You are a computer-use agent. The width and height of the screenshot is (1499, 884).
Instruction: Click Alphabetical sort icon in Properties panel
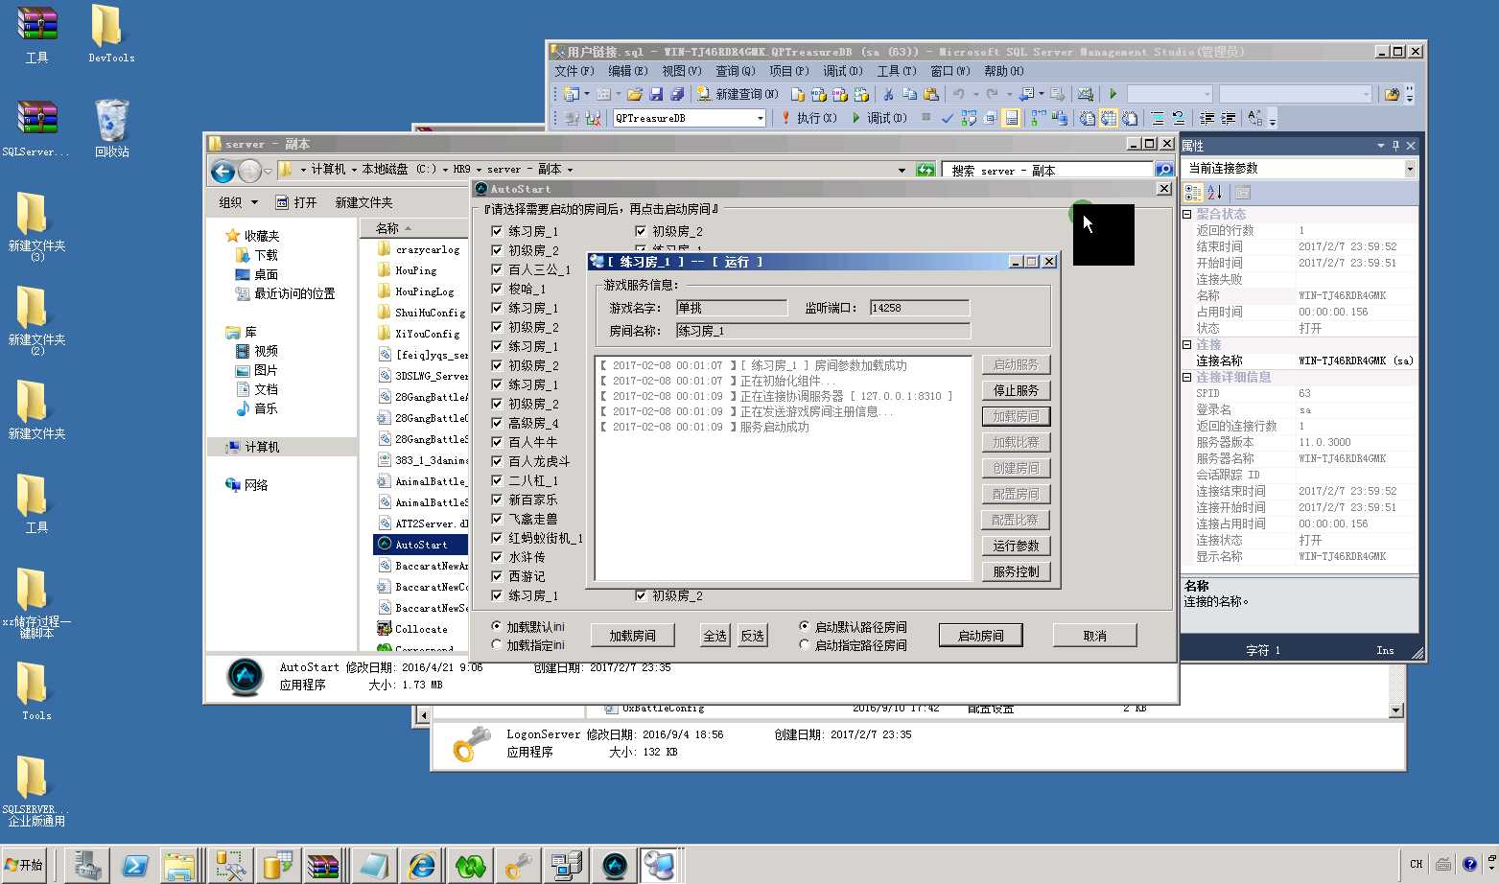pos(1214,193)
